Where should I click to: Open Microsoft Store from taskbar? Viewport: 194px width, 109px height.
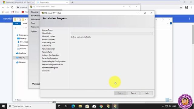87,106
